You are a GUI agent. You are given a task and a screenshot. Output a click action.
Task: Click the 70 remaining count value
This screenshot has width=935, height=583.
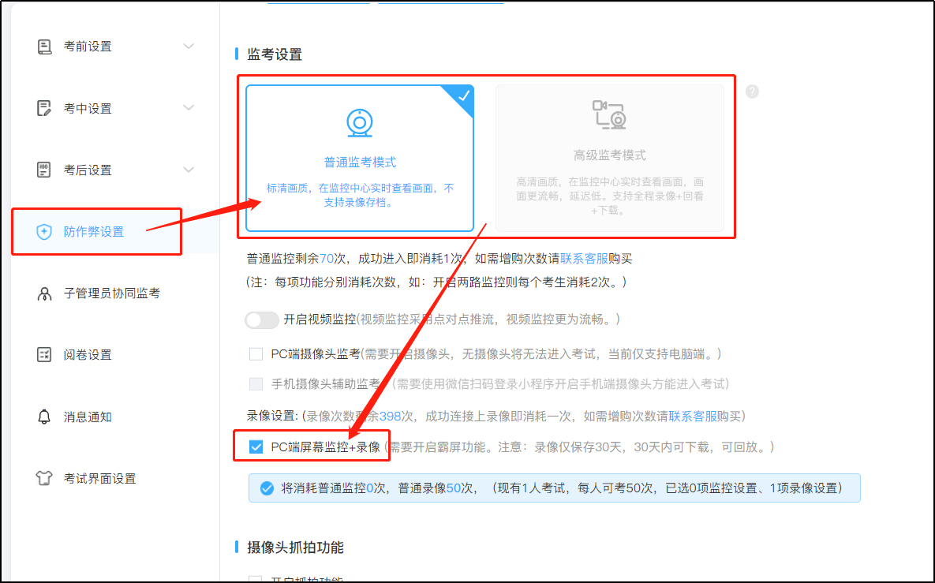pyautogui.click(x=327, y=259)
